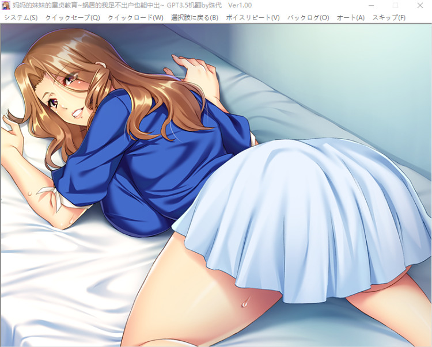
Task: Click the クイックロード(W) menu item
Action: [x=135, y=18]
